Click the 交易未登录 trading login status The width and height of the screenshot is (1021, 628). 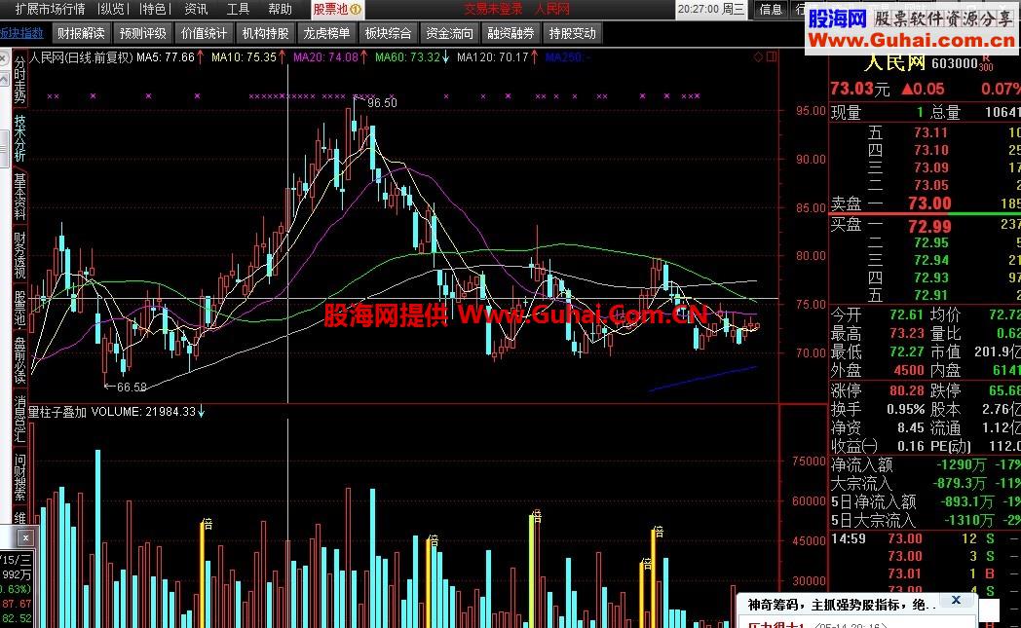[x=494, y=9]
